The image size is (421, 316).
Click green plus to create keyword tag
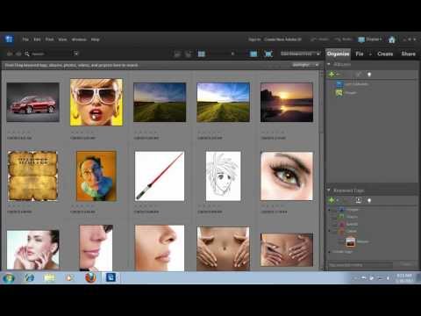[332, 200]
